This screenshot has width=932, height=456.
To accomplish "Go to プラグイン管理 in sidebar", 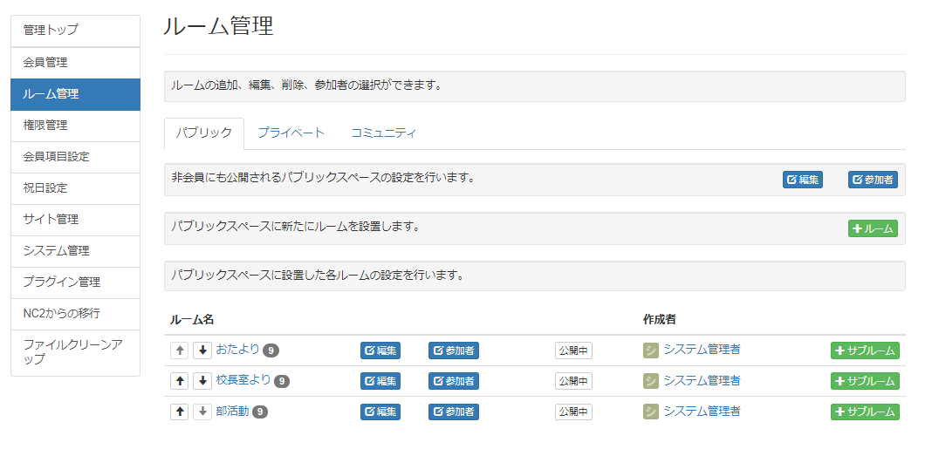I will click(75, 282).
